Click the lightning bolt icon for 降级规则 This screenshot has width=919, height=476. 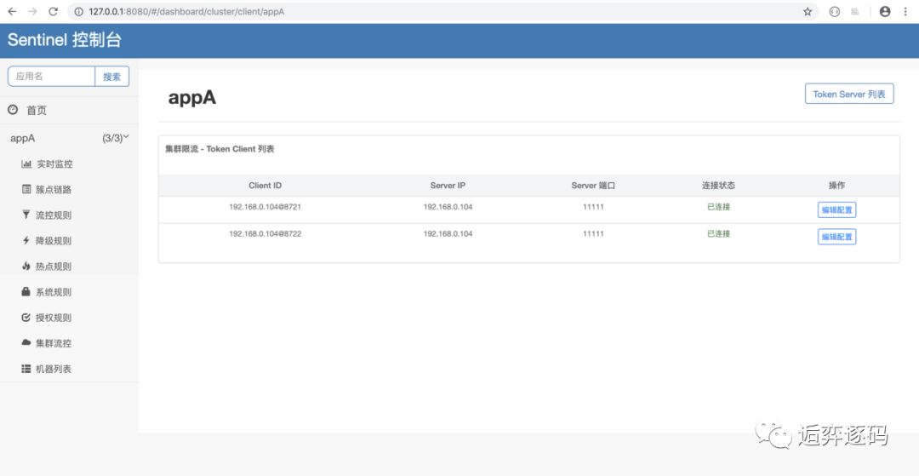click(26, 240)
